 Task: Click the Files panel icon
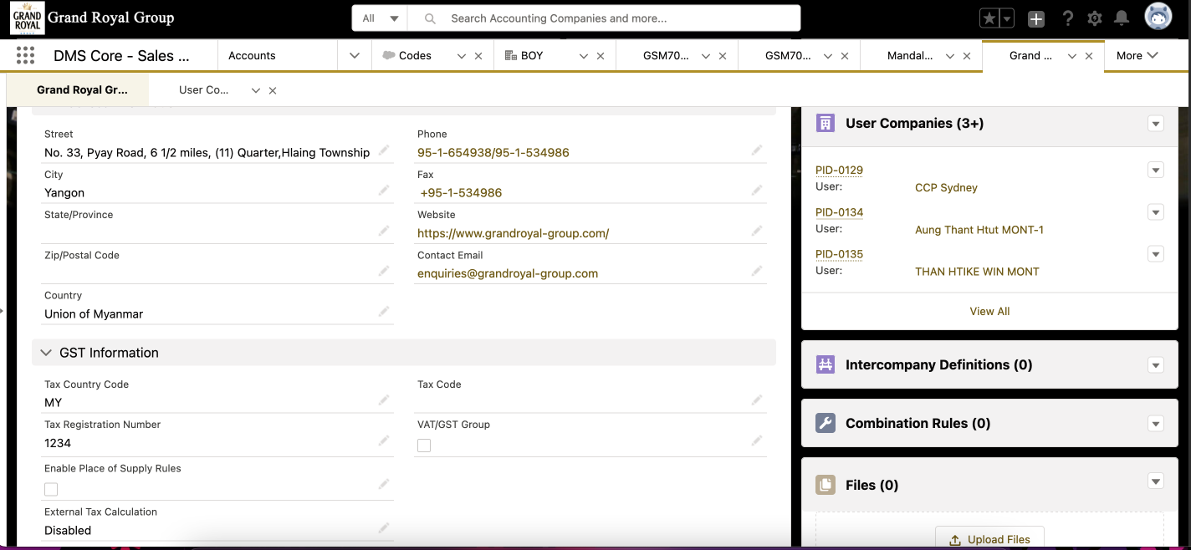(826, 485)
